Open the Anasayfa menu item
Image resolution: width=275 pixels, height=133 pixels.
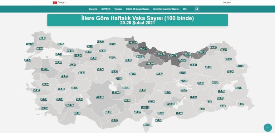(93, 9)
